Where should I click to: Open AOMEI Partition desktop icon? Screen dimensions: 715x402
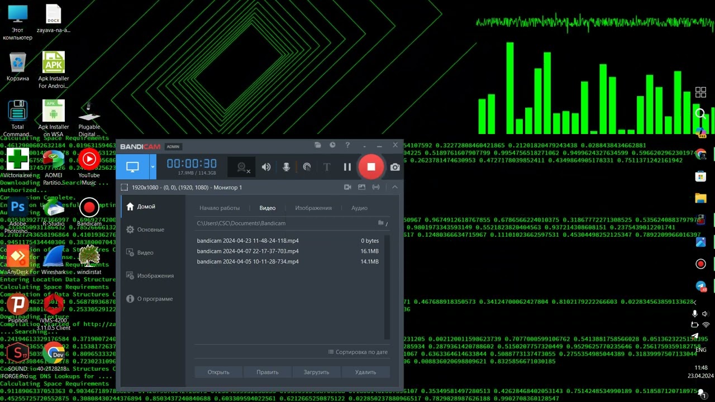tap(54, 167)
